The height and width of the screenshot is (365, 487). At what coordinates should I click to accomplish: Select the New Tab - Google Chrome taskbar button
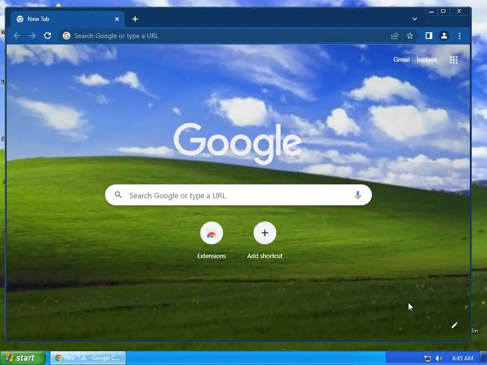88,358
